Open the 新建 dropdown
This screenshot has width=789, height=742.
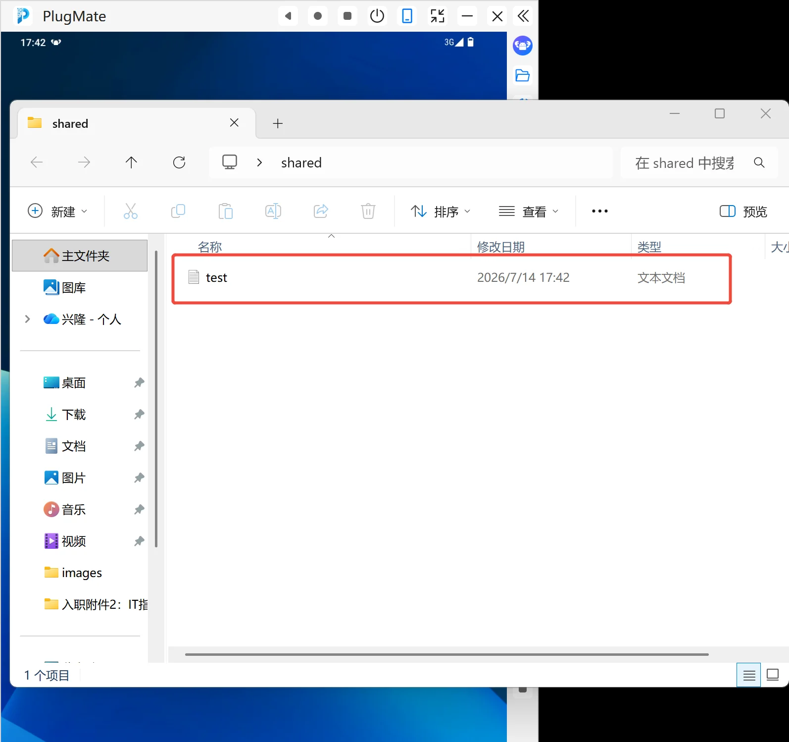[x=57, y=212]
